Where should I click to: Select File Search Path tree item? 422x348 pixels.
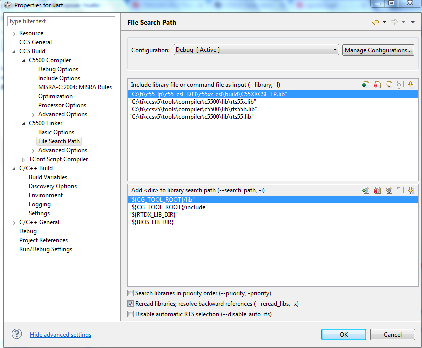(x=59, y=141)
